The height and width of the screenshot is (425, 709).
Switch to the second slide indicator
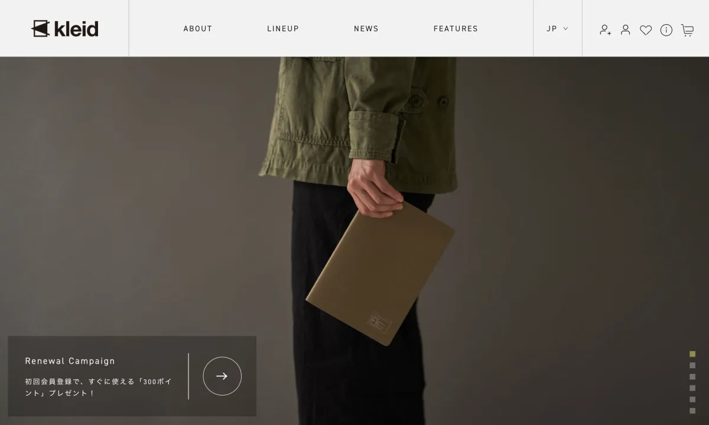(x=692, y=365)
